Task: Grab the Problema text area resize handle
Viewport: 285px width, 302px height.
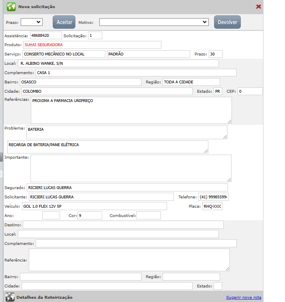Action: tap(225, 137)
